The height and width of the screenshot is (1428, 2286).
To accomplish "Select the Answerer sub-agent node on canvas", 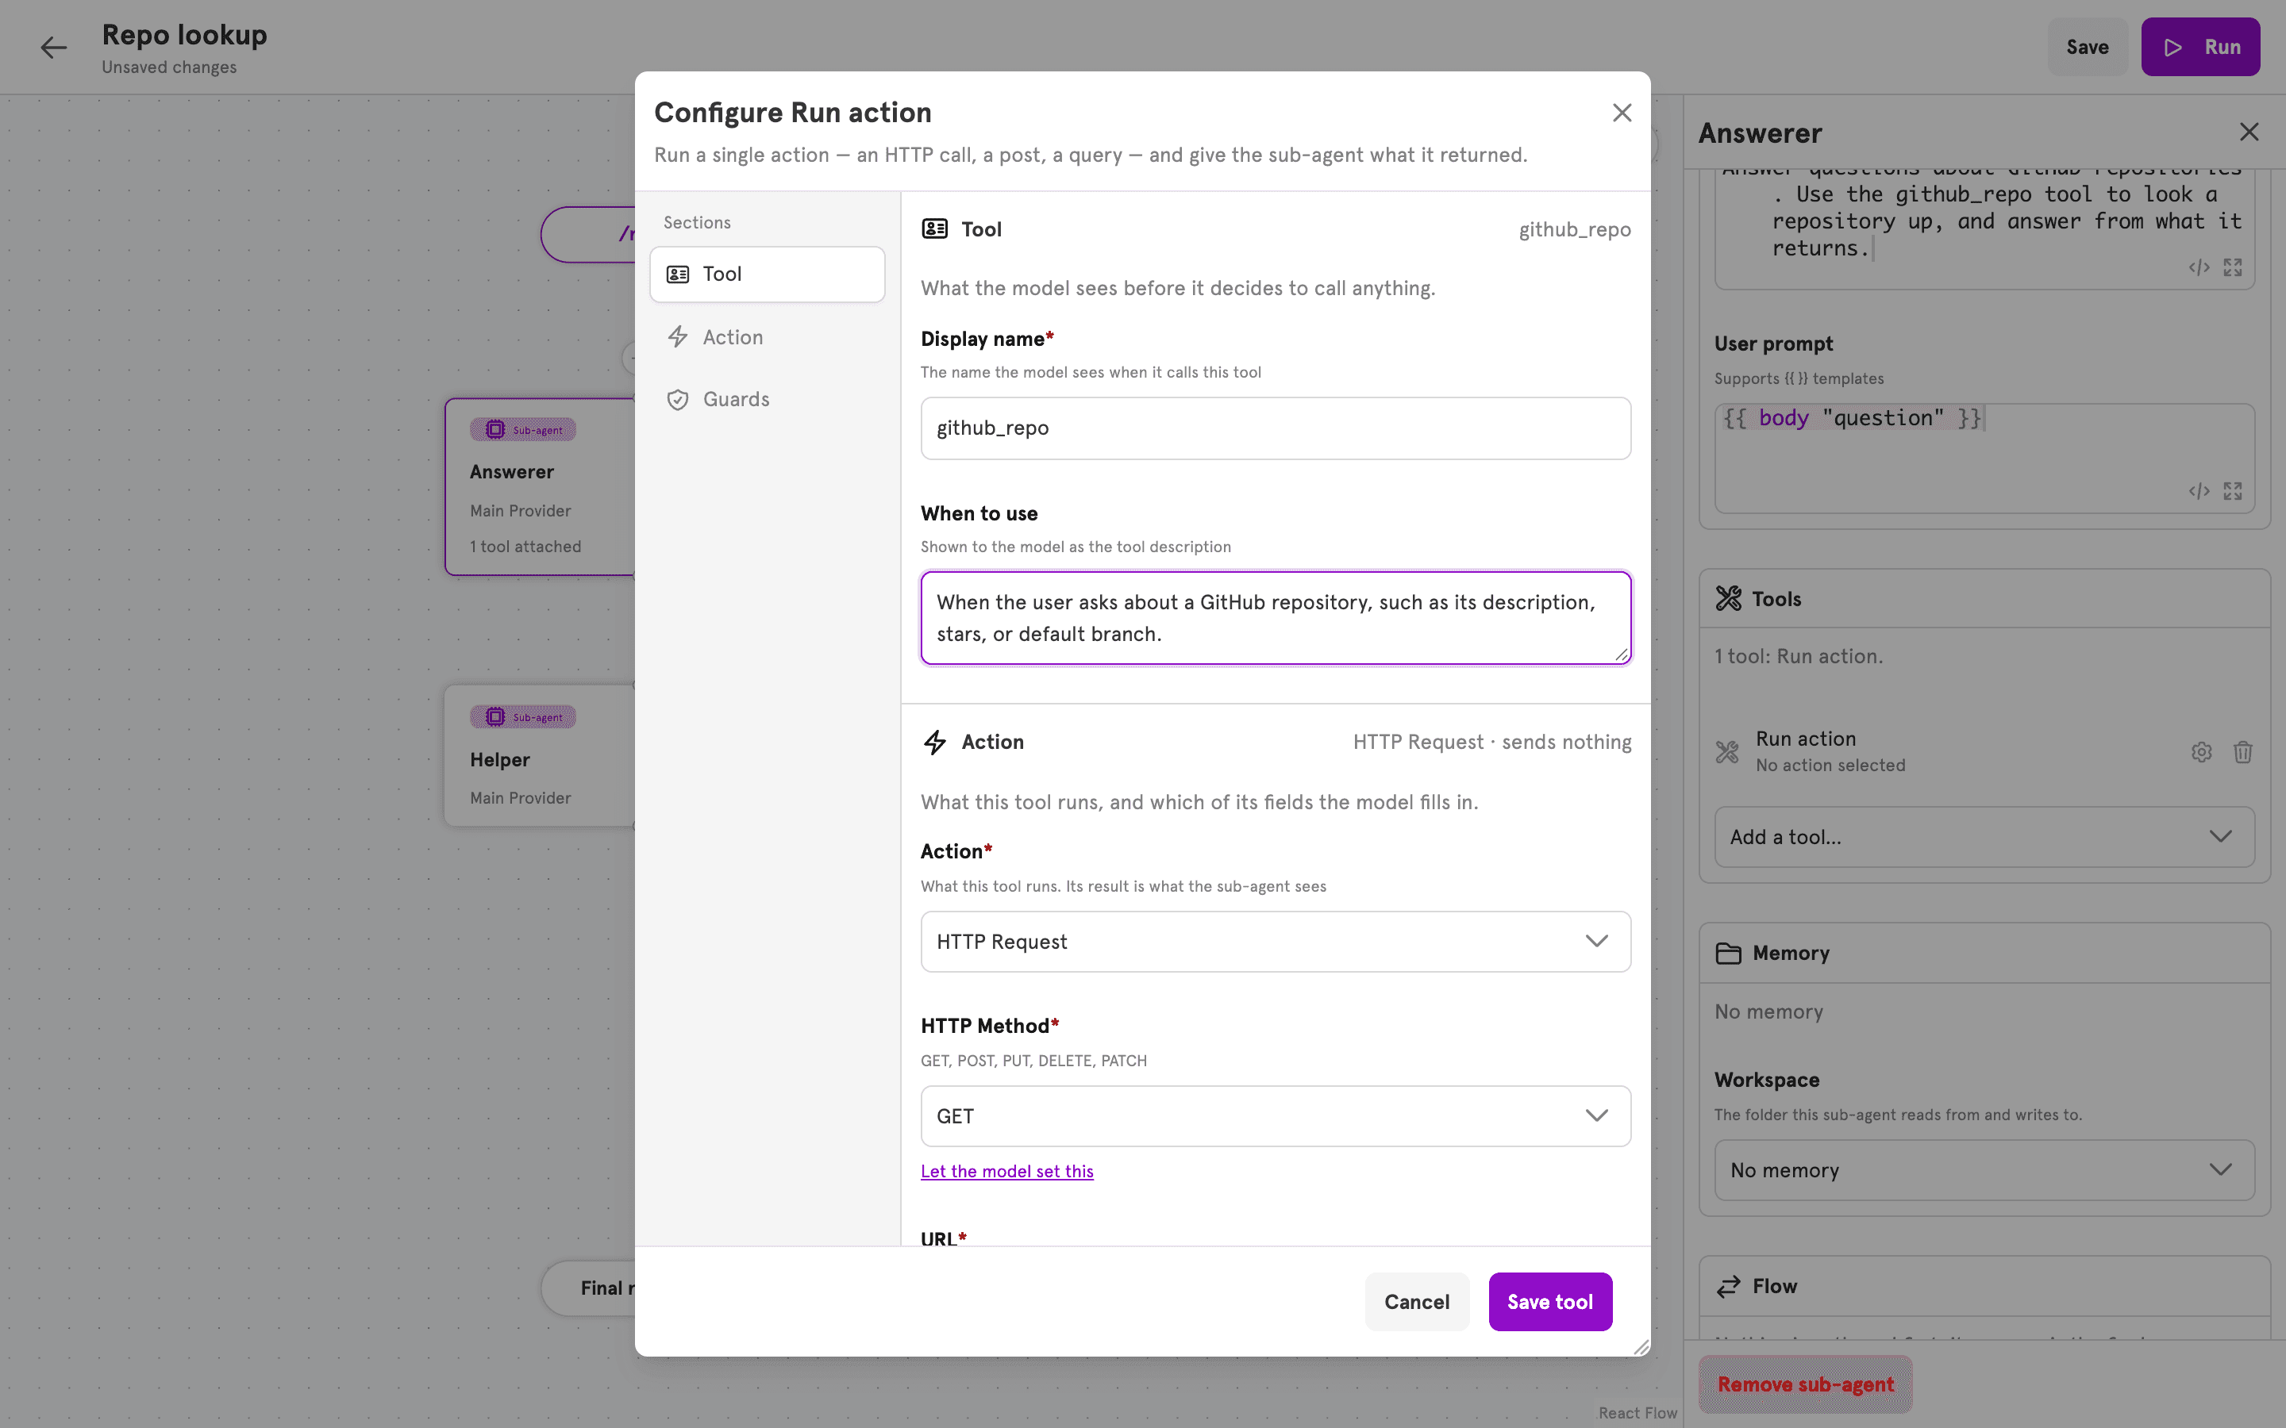I will click(x=541, y=486).
